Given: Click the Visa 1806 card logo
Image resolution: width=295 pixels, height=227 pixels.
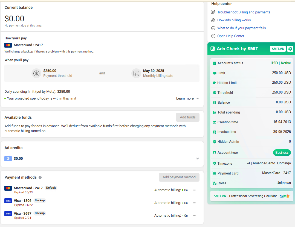Looking at the screenshot, I should (8, 201).
